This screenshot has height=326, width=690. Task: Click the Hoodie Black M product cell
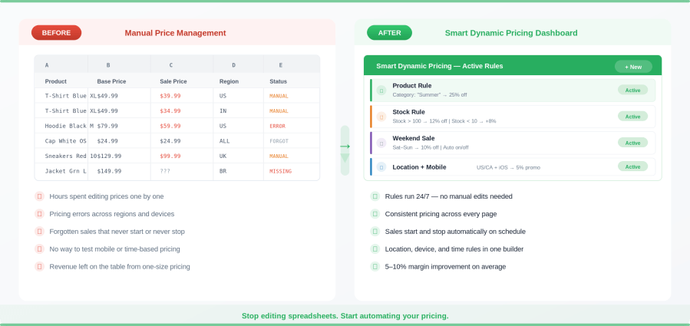[x=70, y=126]
